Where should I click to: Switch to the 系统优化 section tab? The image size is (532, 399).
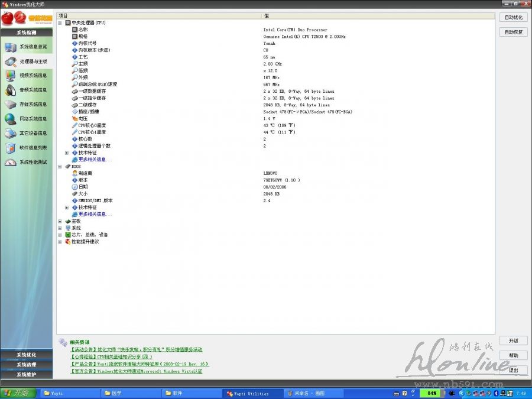[x=26, y=355]
